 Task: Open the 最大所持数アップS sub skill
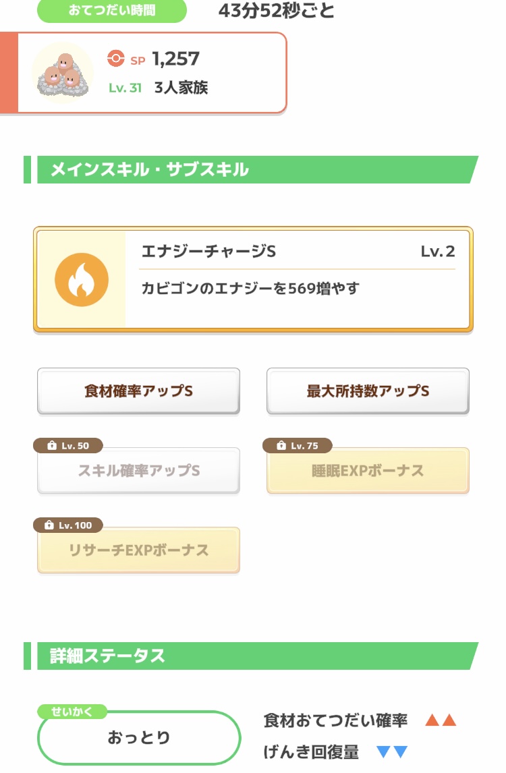368,391
